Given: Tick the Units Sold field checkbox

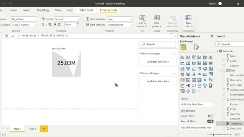Looking at the screenshot, I should point(224,129).
